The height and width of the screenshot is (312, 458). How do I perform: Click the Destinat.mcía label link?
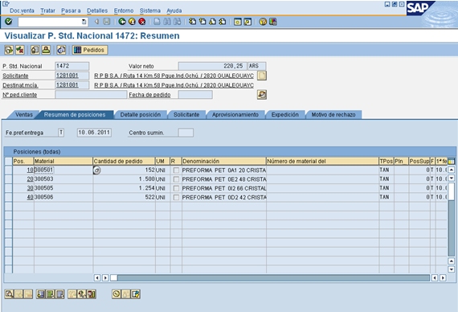pos(20,85)
